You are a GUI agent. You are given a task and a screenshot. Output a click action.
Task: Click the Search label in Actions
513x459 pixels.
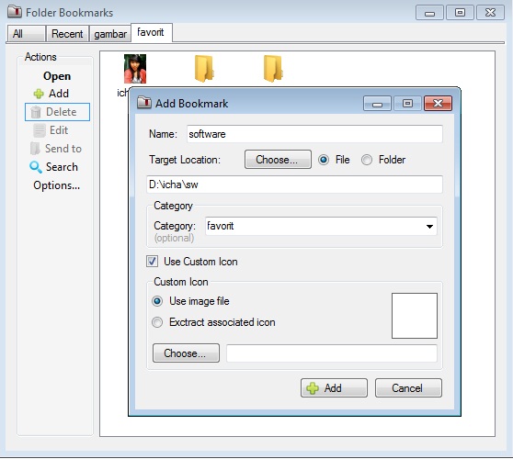[x=62, y=167]
